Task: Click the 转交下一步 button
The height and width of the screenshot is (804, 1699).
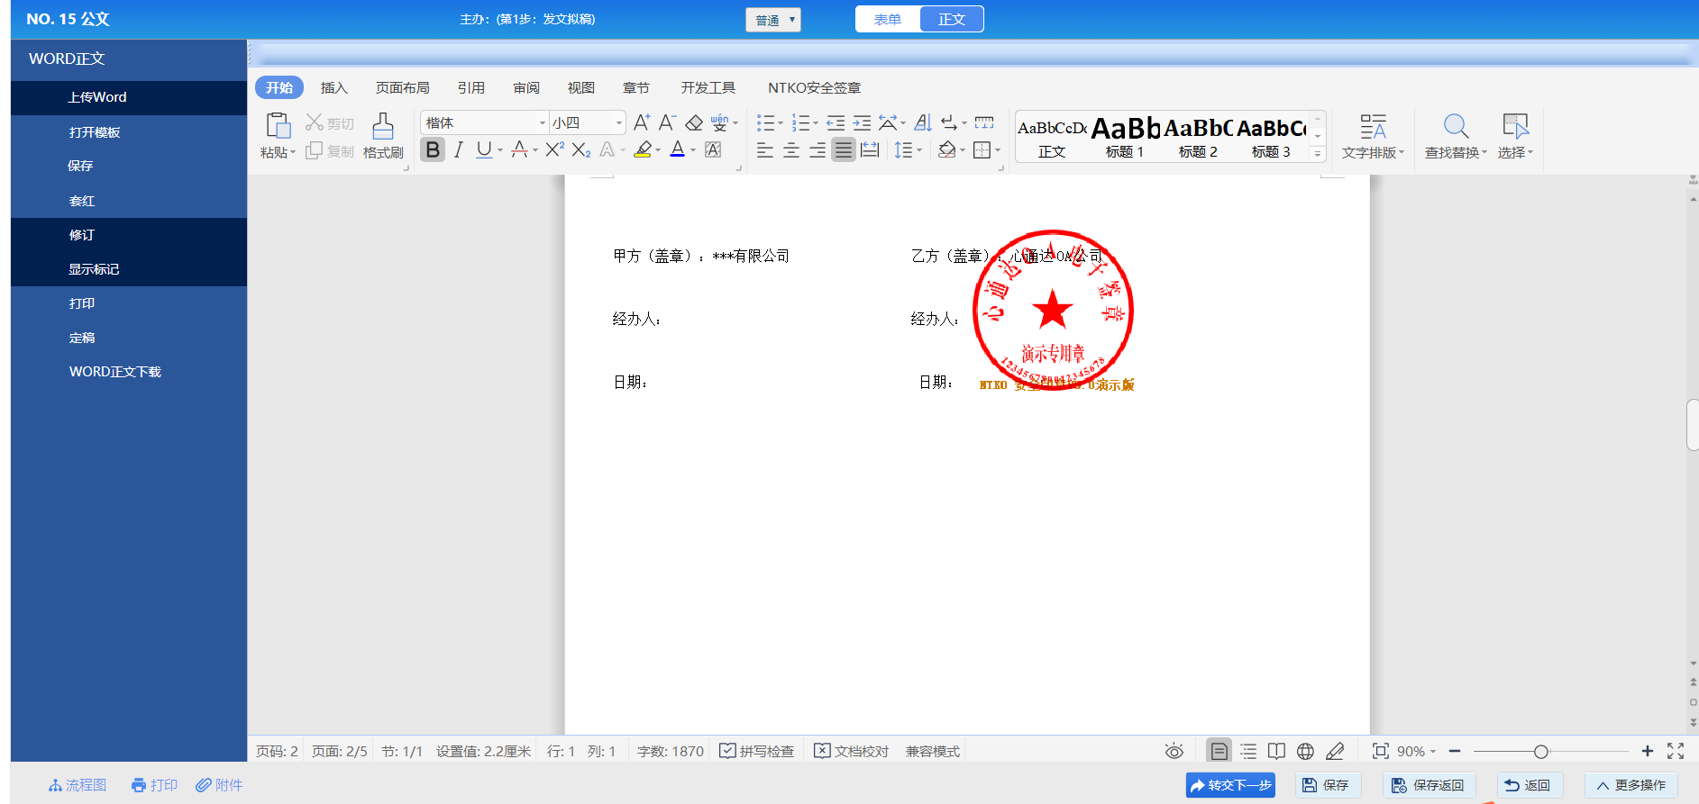Action: click(x=1230, y=785)
